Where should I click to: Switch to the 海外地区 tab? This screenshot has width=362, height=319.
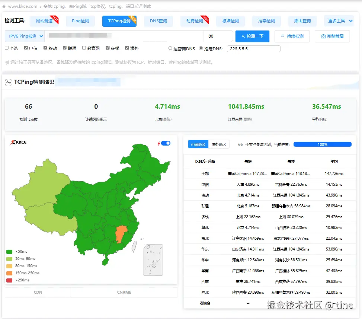click(219, 144)
